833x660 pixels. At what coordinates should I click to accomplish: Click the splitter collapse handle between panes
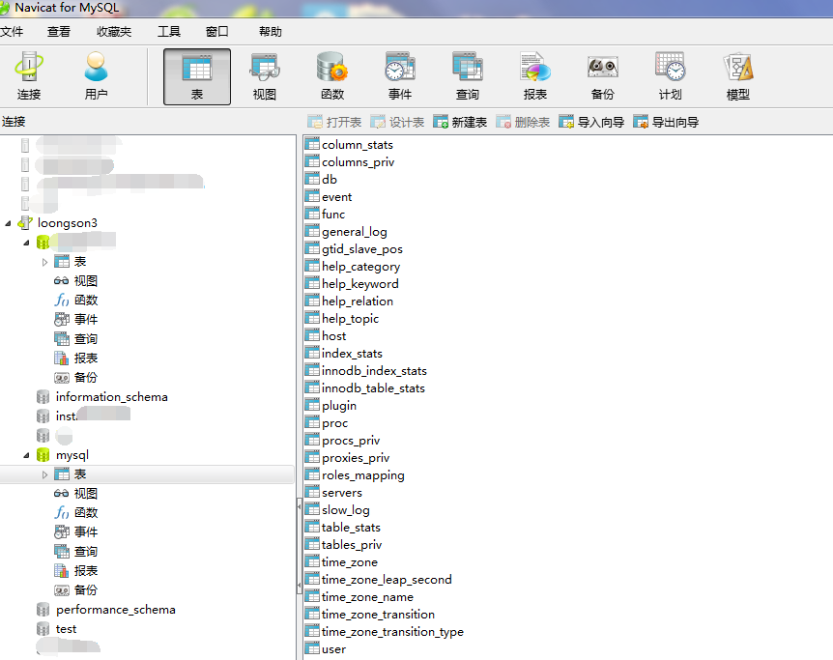click(300, 546)
